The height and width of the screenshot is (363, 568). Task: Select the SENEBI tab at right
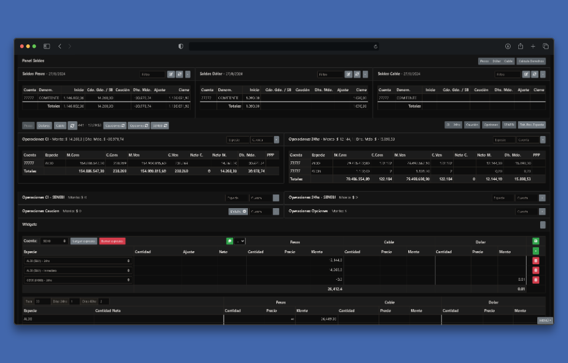[509, 125]
